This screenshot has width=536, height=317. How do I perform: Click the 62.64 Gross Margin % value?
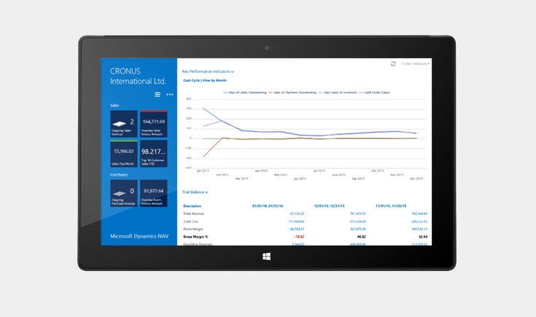click(423, 237)
